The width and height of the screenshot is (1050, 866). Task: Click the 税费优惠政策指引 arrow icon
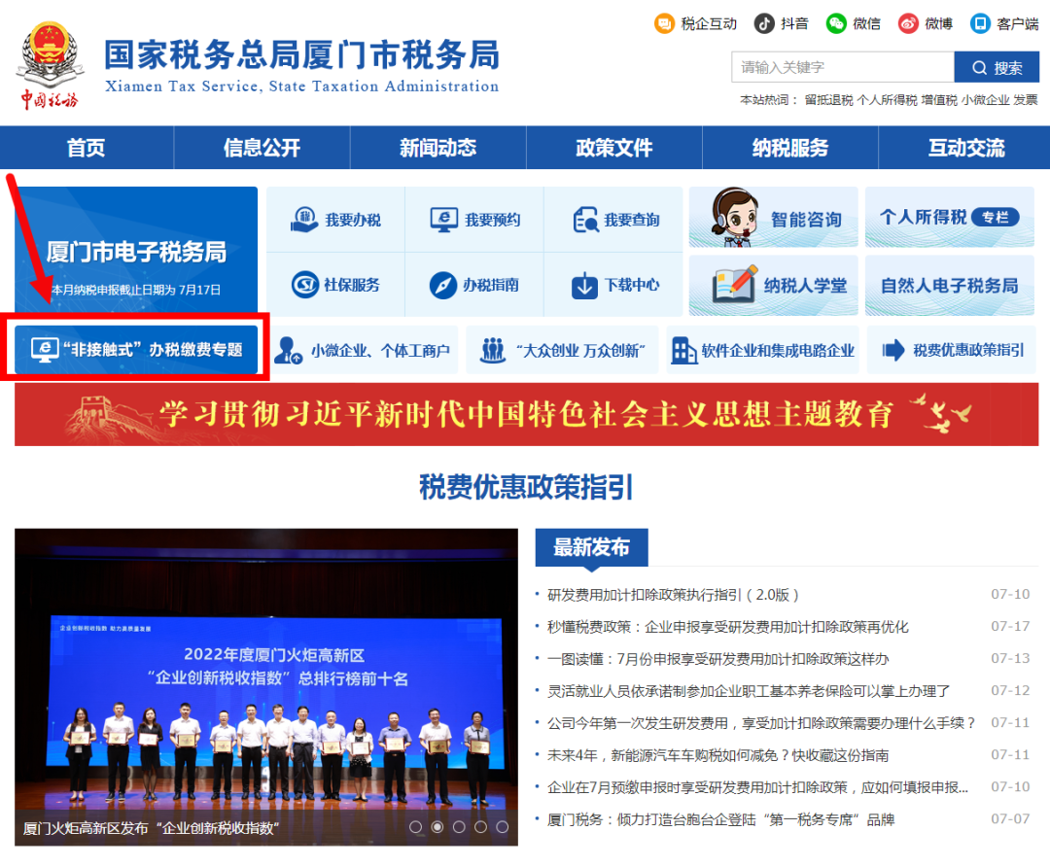[x=893, y=350]
